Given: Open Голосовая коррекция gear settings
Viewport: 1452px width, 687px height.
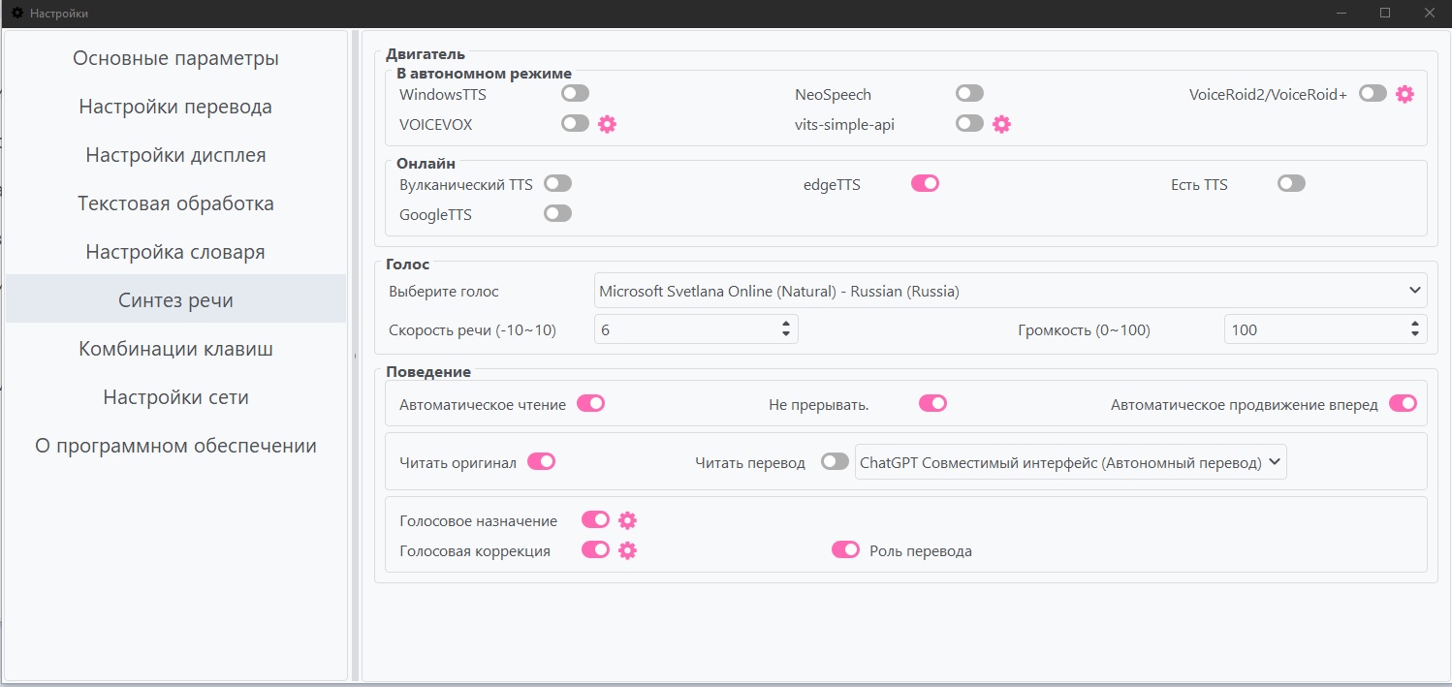Looking at the screenshot, I should 627,550.
